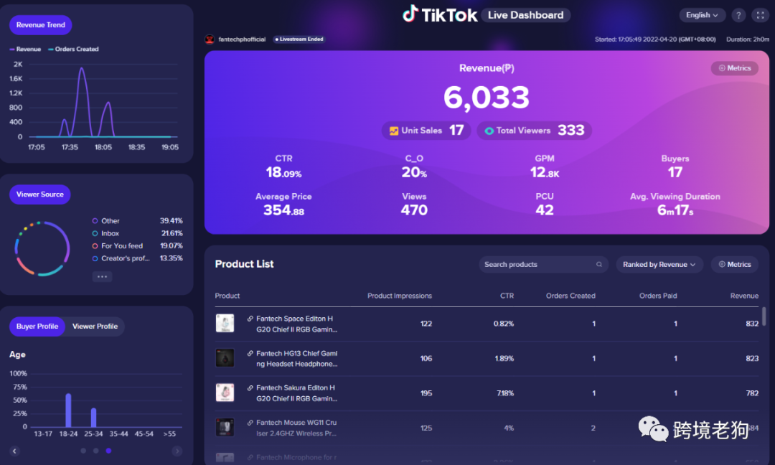Viewport: 775px width, 465px height.
Task: Click the search magnifier icon in products field
Action: [x=599, y=264]
